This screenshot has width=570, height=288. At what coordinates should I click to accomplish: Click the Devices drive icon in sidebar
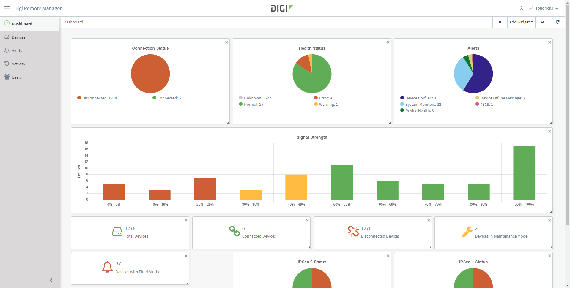(7, 37)
